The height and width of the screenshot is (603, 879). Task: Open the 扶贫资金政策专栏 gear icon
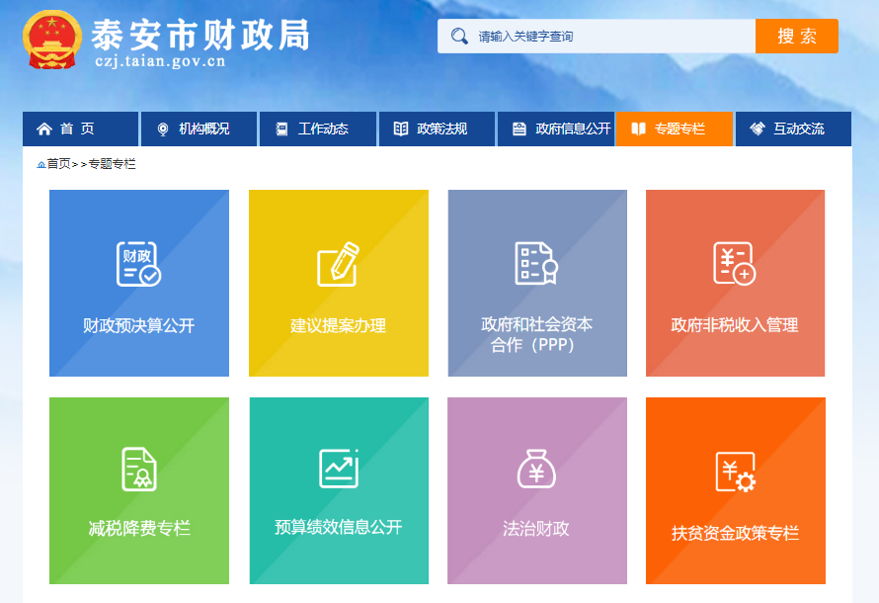click(735, 472)
